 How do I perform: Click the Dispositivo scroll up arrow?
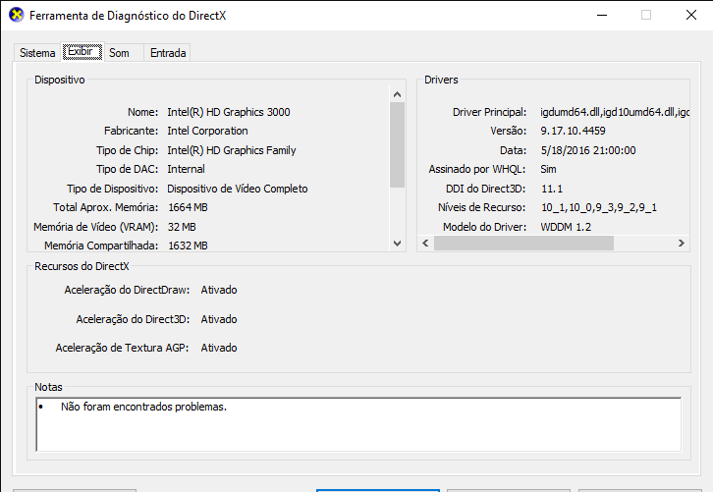[397, 94]
